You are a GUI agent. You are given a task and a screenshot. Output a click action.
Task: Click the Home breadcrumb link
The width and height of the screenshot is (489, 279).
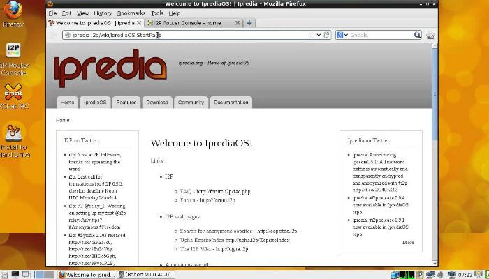[62, 120]
